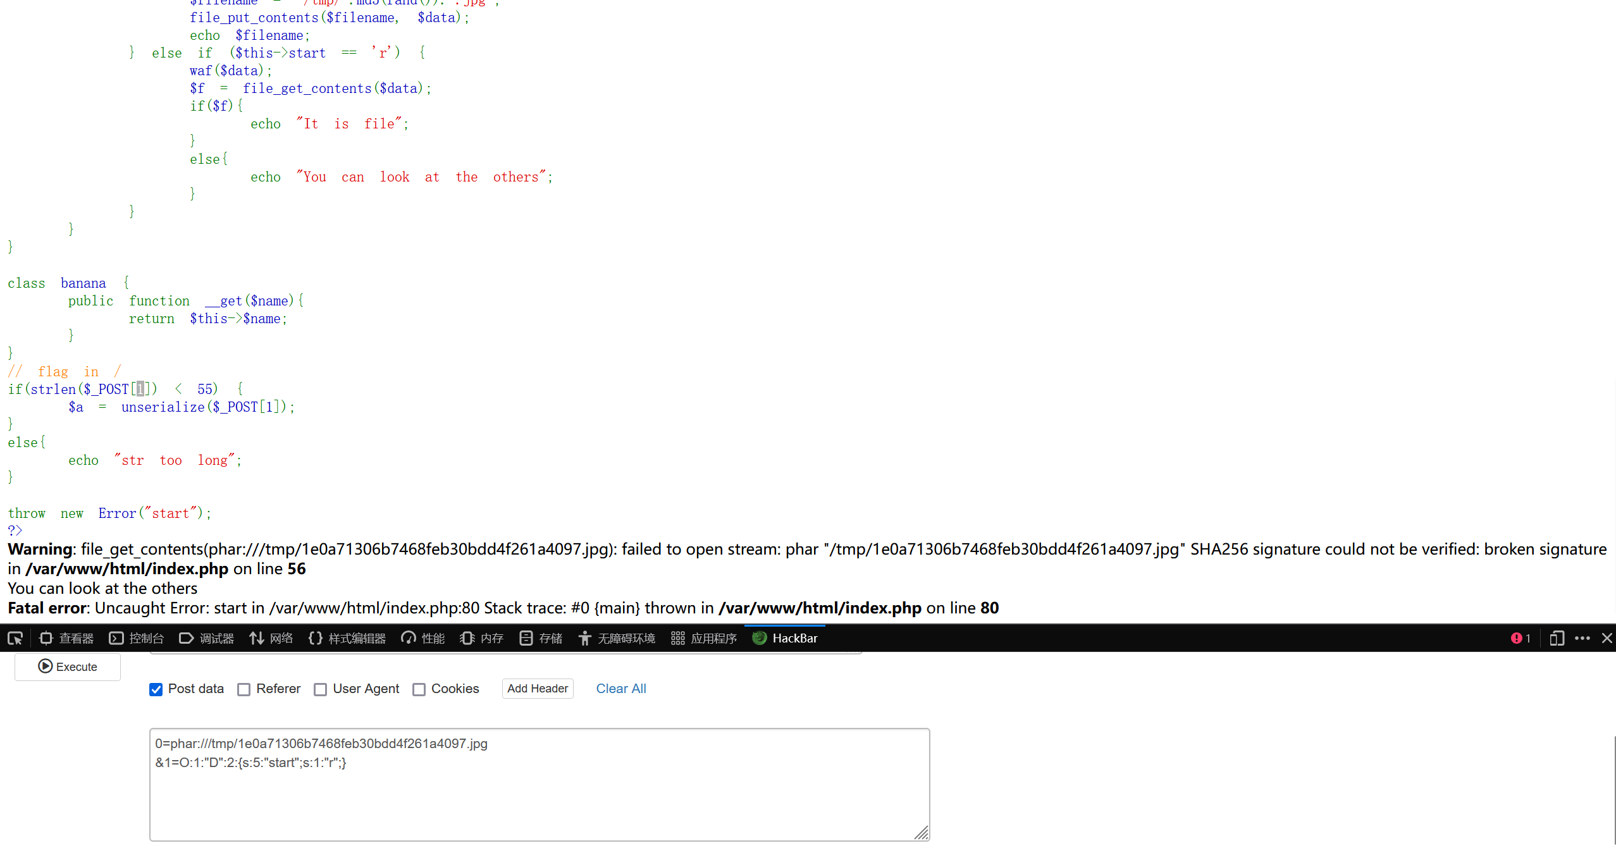
Task: Click the Add Header button
Action: (538, 689)
